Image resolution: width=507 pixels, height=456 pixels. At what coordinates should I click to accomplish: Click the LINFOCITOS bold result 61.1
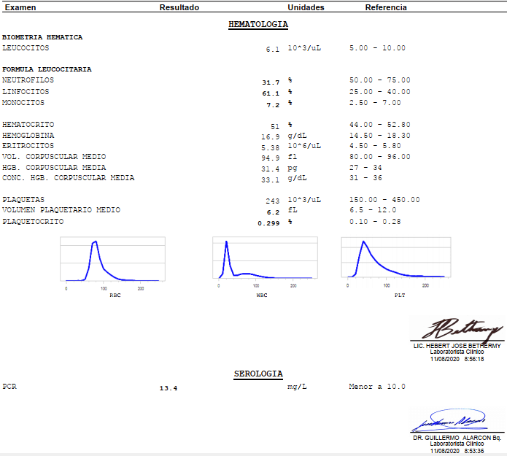click(271, 93)
